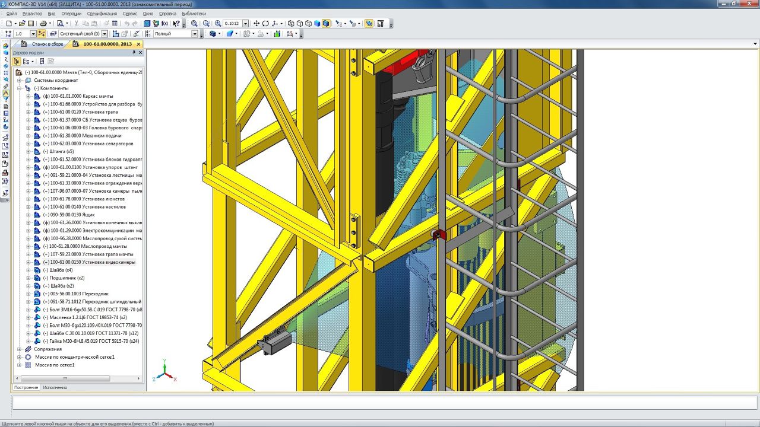Click the Variables f(x) icon
The image size is (760, 427).
pos(165,24)
